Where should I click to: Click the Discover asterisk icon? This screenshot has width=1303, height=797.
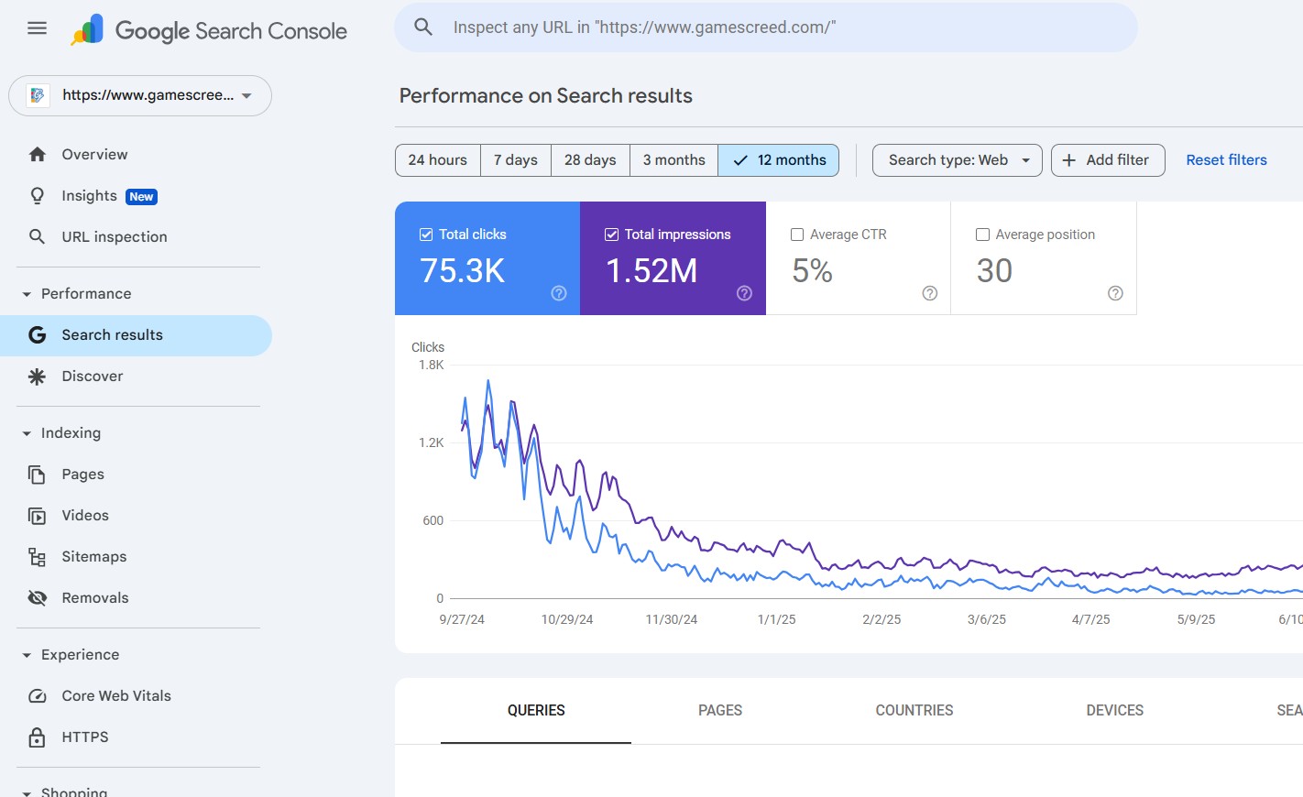(38, 376)
